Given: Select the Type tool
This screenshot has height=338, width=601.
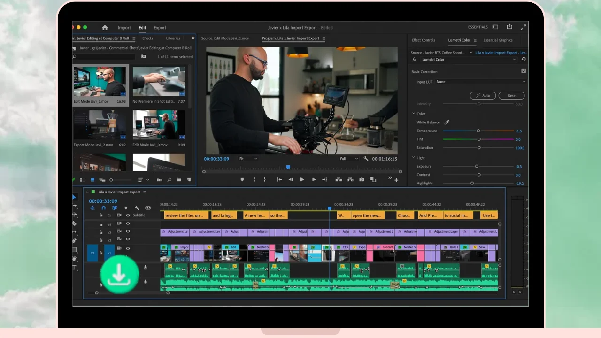Looking at the screenshot, I should [x=74, y=268].
